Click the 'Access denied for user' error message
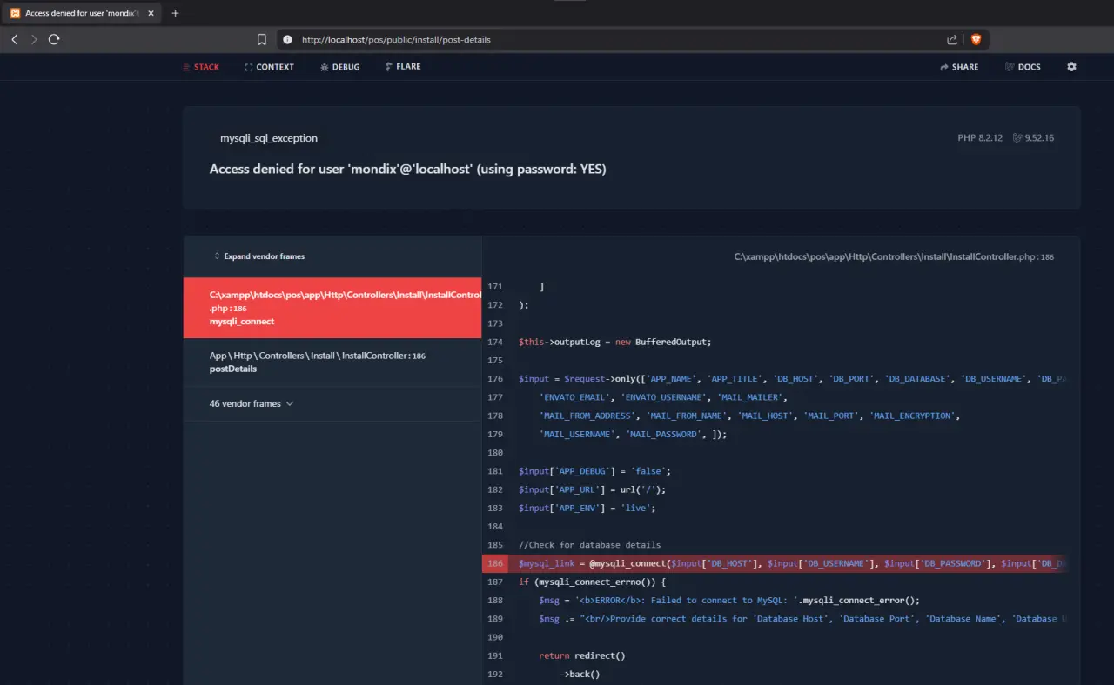 tap(408, 169)
